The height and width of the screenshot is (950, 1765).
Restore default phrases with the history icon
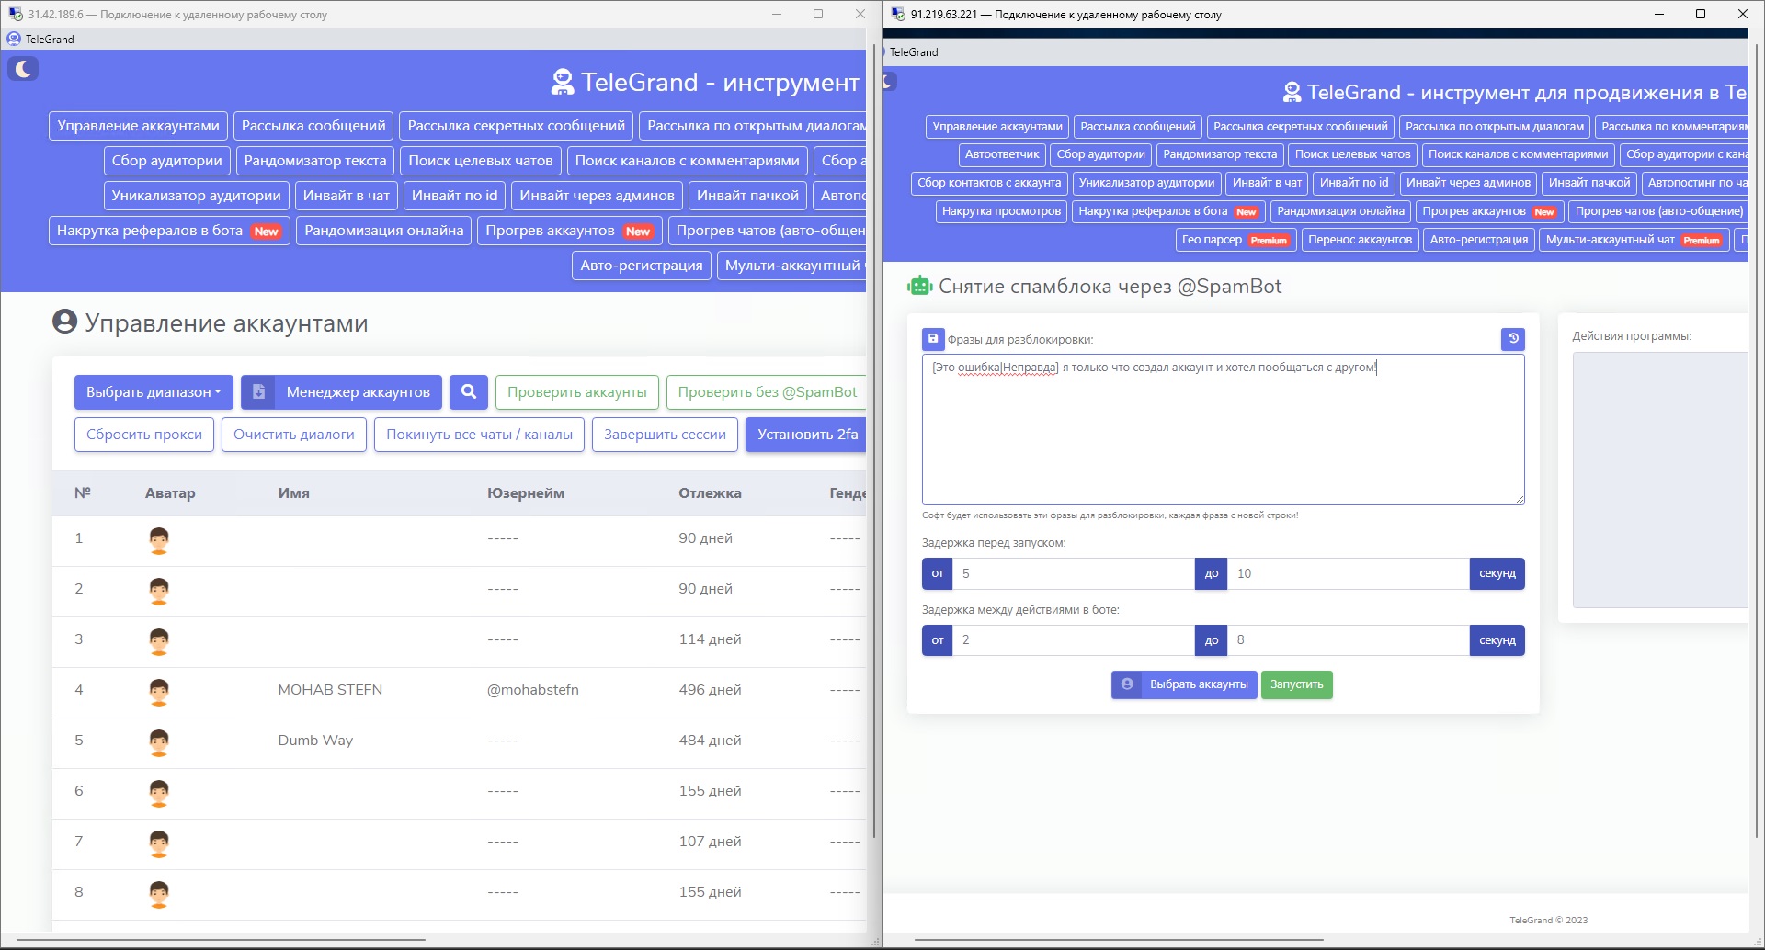pos(1513,339)
